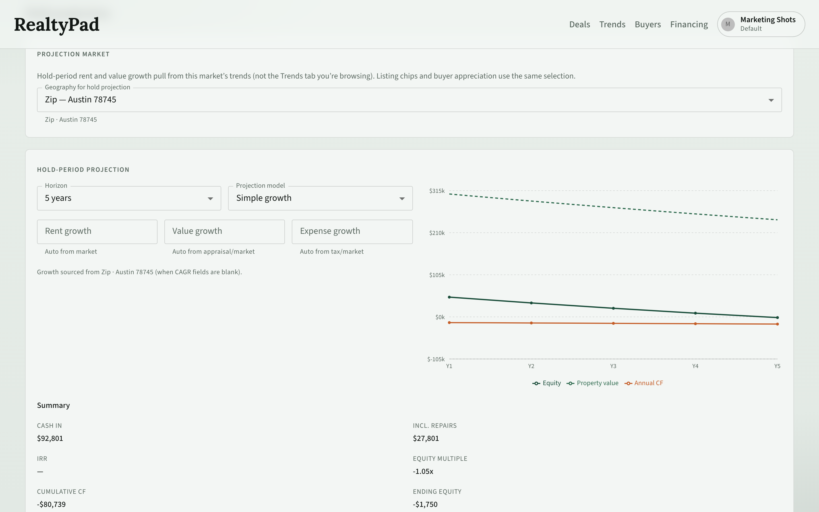819x512 pixels.
Task: Click the Equity Y2 data point
Action: click(x=531, y=303)
